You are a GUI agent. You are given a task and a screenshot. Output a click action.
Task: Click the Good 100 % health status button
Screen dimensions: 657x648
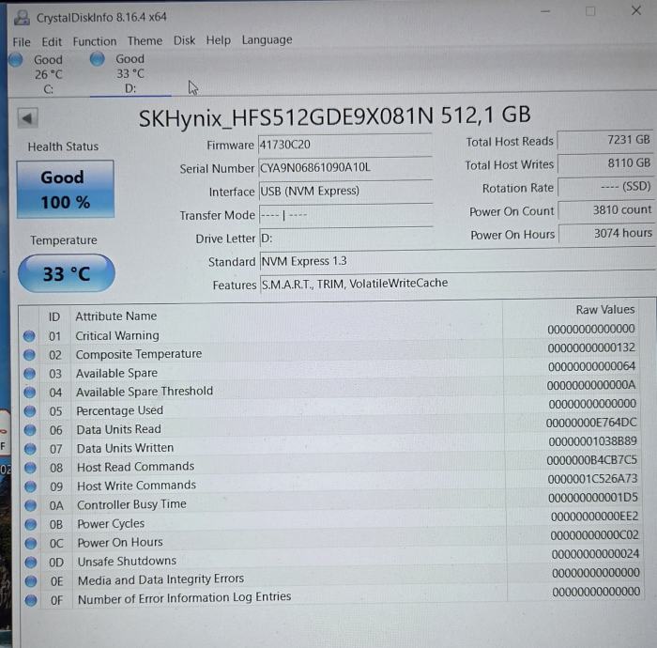pos(66,190)
